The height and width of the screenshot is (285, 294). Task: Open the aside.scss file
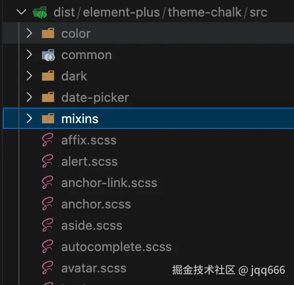click(x=91, y=225)
